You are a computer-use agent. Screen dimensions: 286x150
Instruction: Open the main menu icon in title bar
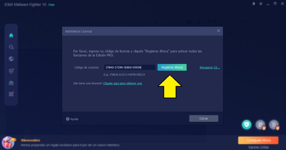click(x=261, y=4)
